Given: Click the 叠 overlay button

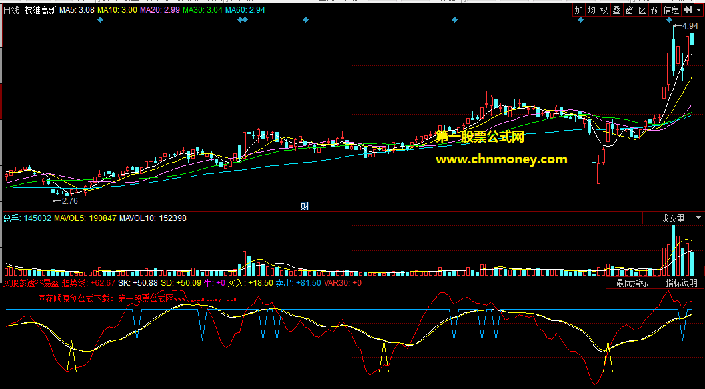Looking at the screenshot, I should tap(616, 10).
